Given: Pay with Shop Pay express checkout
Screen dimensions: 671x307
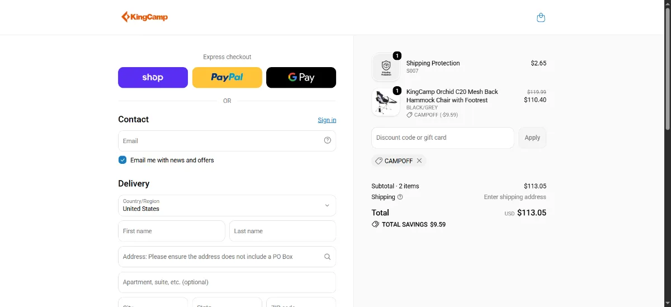Looking at the screenshot, I should (153, 77).
